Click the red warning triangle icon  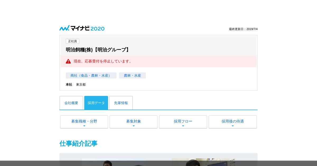[68, 61]
